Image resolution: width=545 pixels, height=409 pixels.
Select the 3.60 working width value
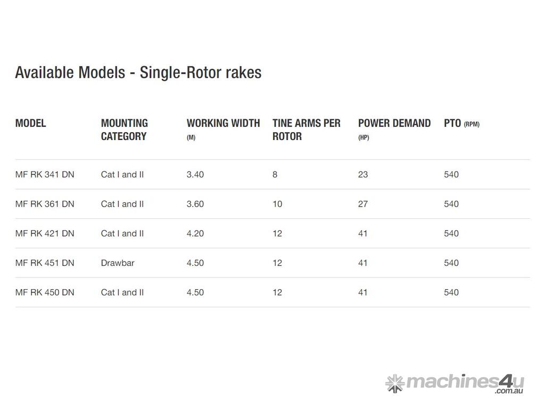195,204
